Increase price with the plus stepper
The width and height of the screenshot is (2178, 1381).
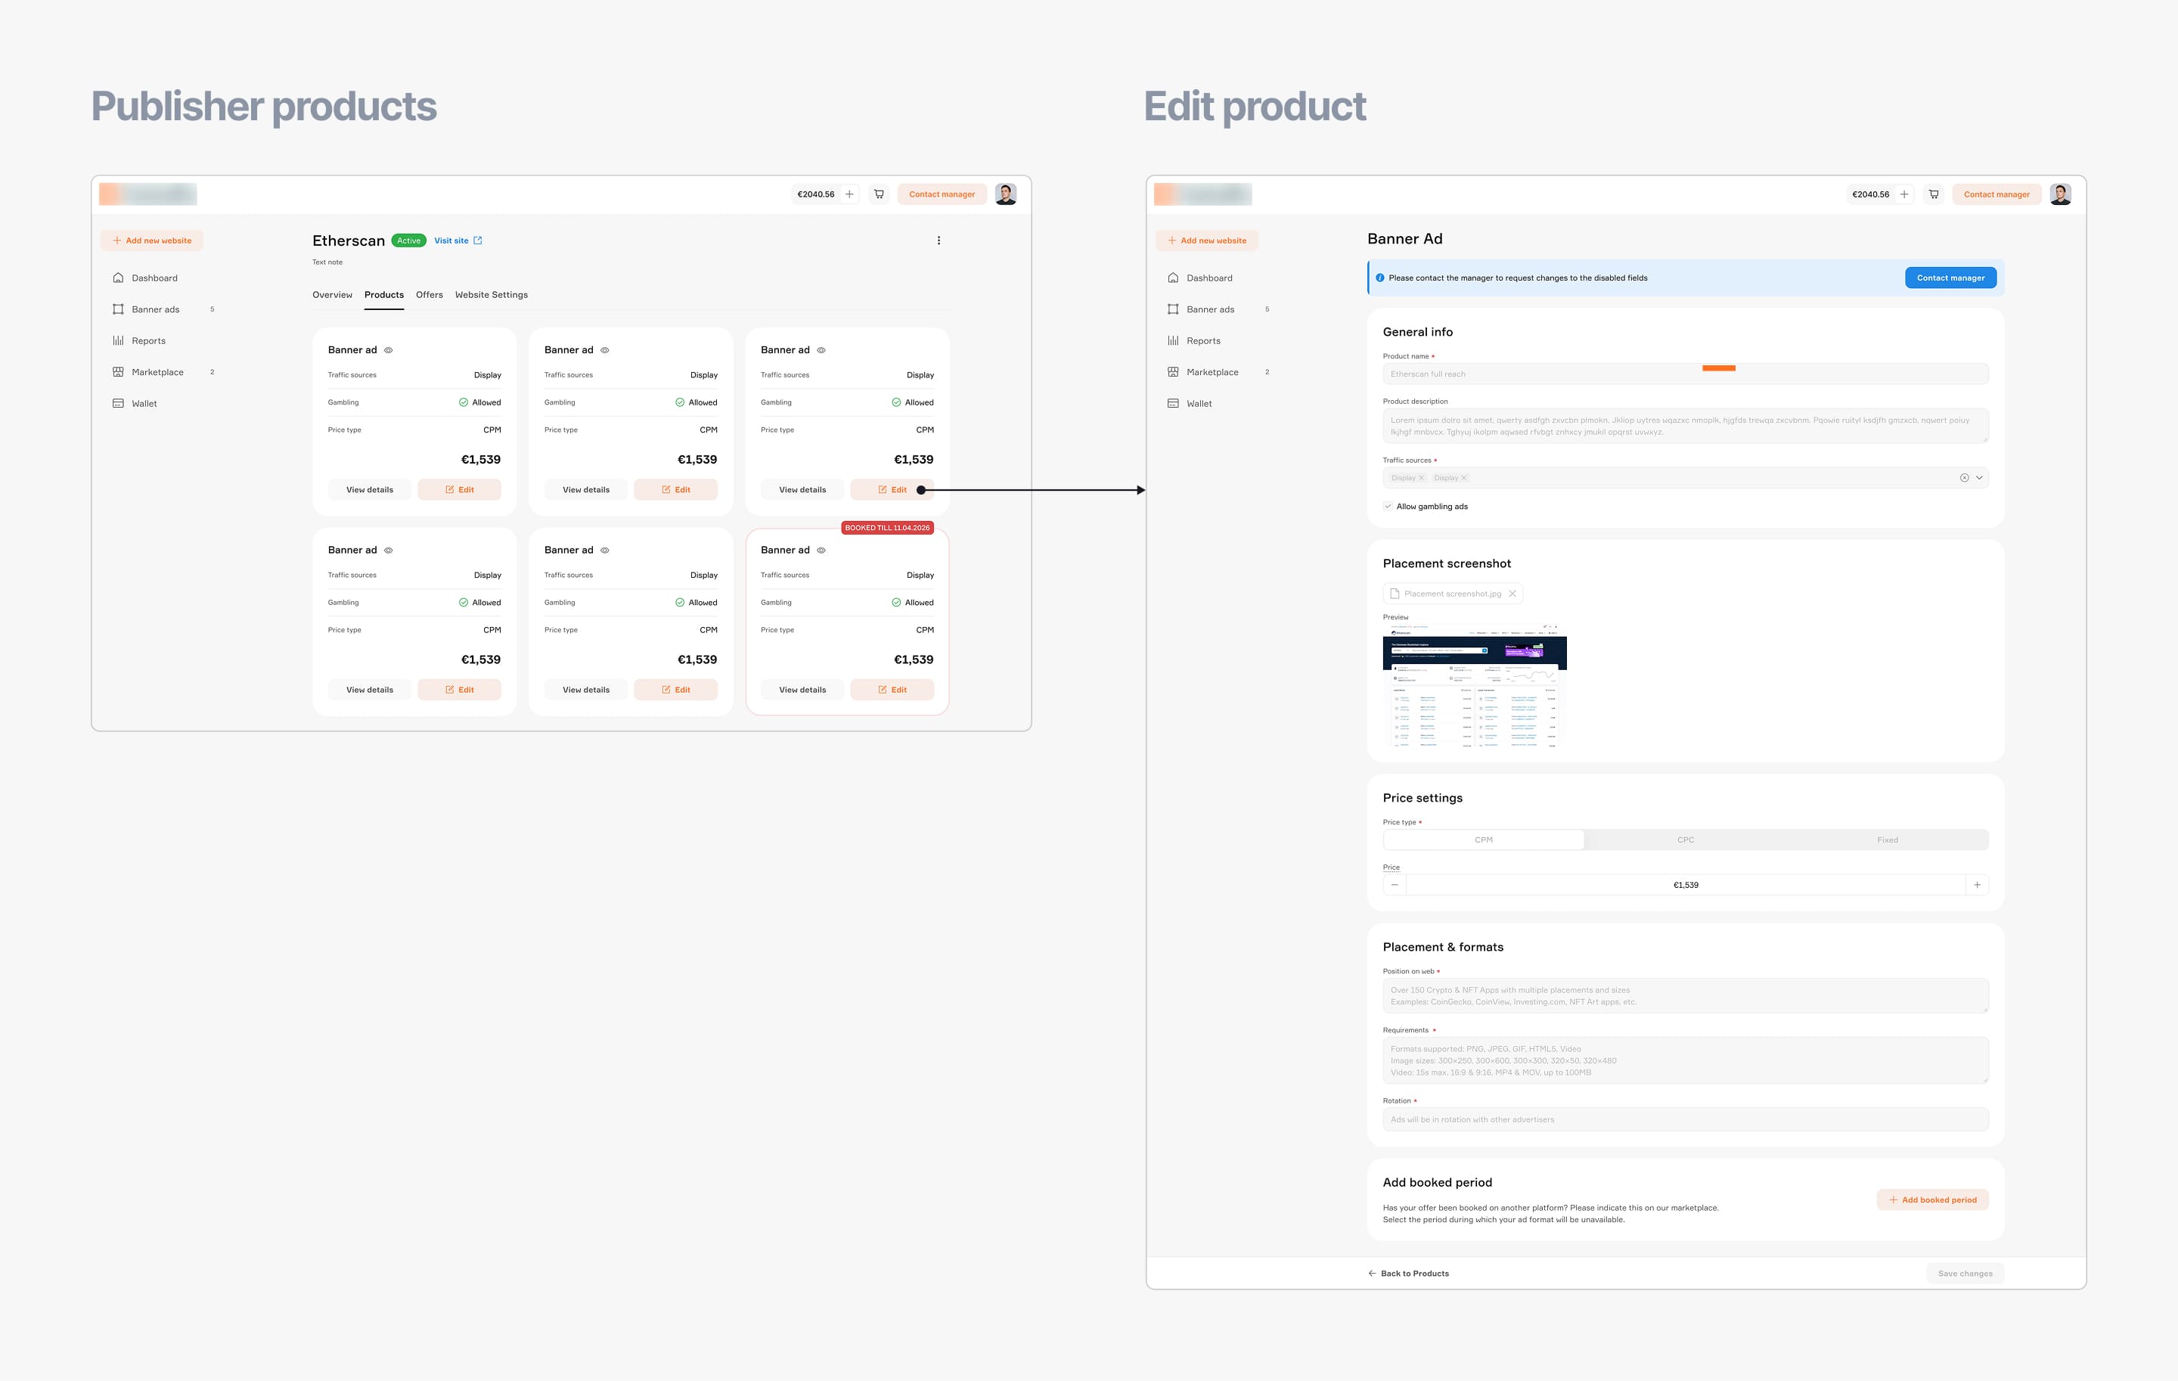click(1977, 885)
